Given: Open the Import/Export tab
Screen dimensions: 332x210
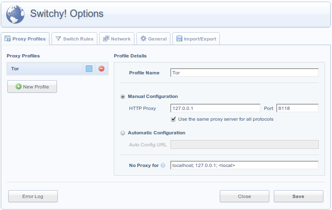Looking at the screenshot, I should tap(196, 38).
